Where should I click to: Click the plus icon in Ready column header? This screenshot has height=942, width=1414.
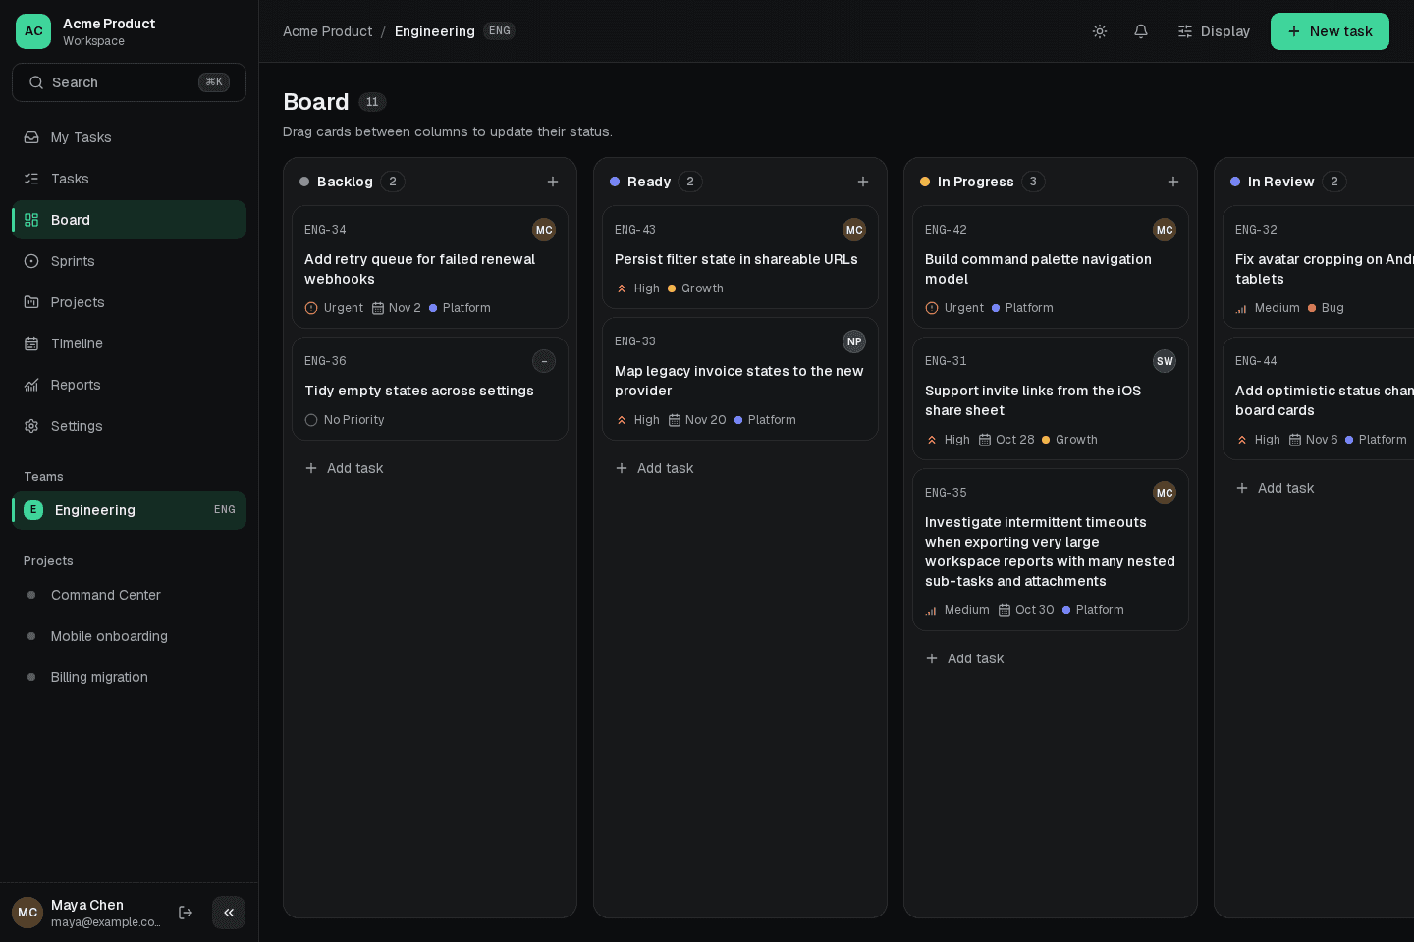tap(863, 182)
